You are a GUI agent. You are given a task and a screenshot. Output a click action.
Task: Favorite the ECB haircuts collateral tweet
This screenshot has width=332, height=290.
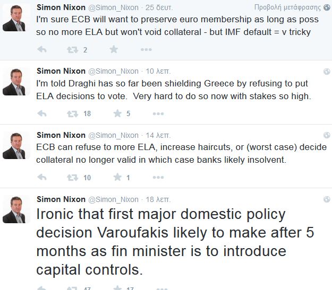tap(117, 178)
